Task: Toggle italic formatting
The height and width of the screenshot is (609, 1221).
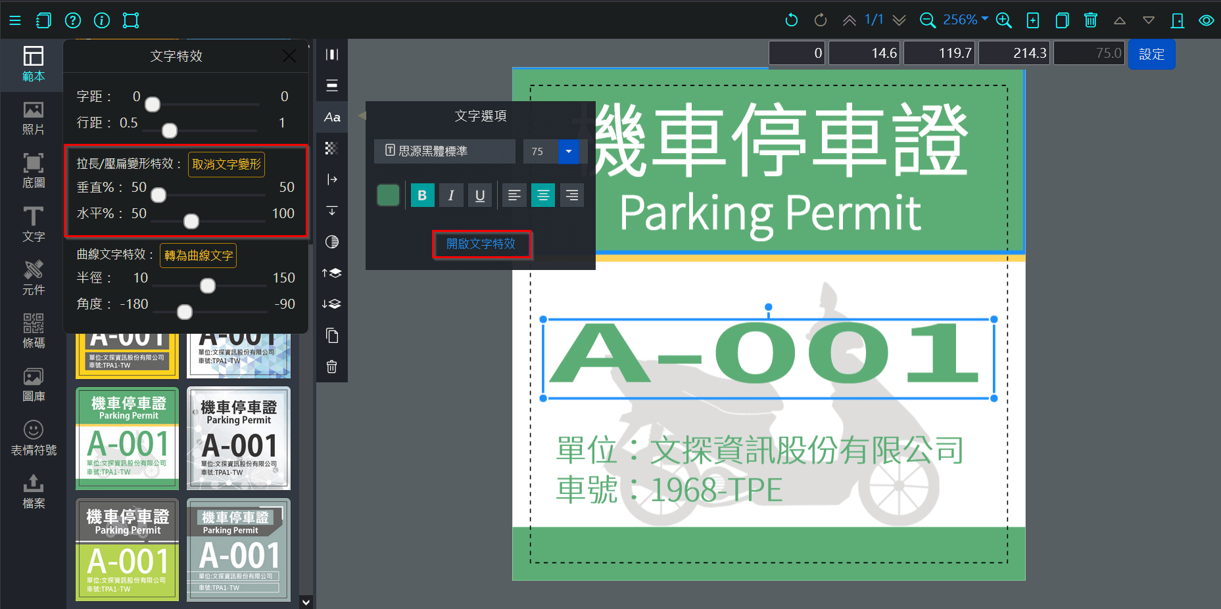Action: tap(451, 194)
